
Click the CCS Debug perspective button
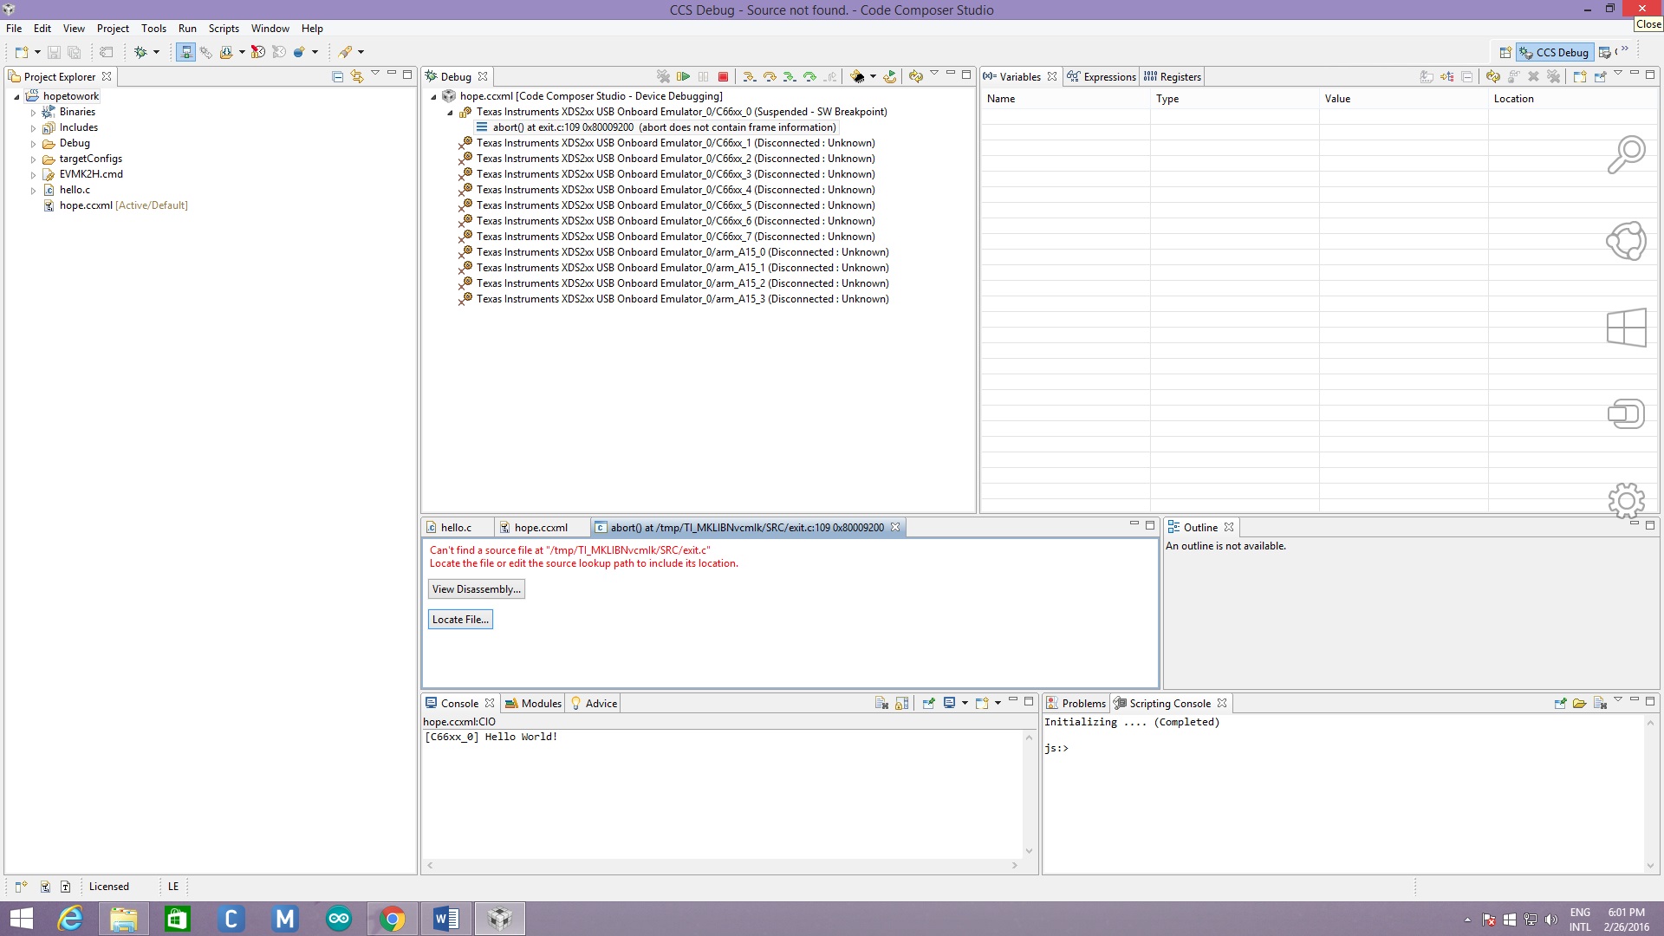tap(1556, 52)
